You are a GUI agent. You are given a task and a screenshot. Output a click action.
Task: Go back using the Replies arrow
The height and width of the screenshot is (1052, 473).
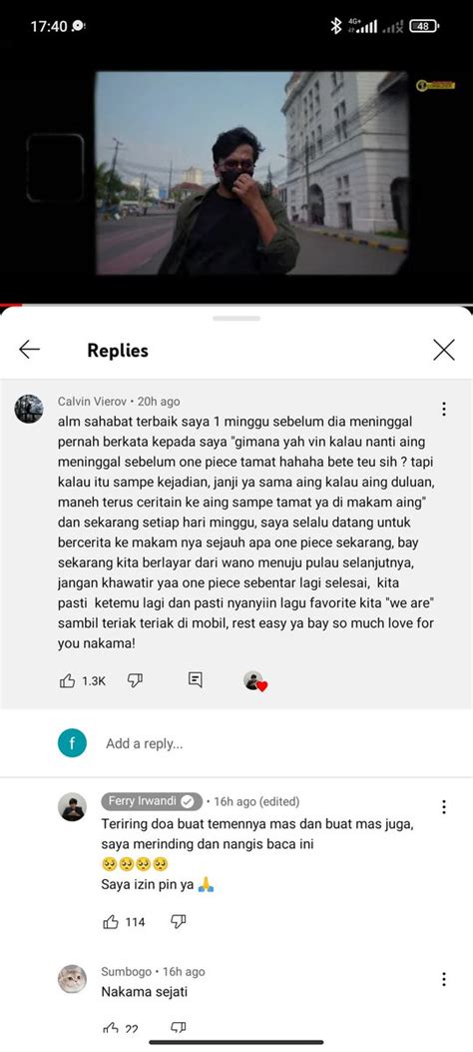[x=30, y=350]
